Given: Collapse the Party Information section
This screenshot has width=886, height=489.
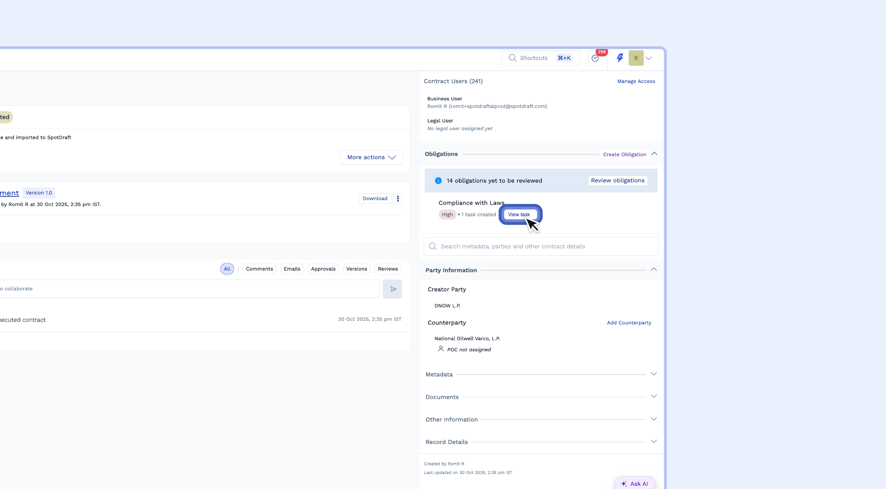Looking at the screenshot, I should point(653,270).
